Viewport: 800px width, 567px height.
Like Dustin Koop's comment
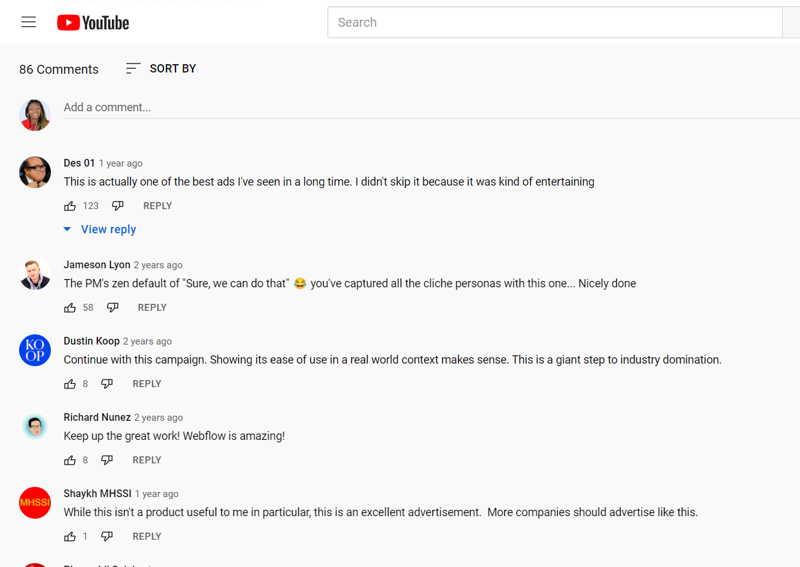point(70,384)
